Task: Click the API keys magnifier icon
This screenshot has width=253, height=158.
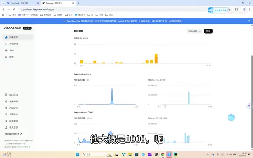Action: tap(6, 44)
